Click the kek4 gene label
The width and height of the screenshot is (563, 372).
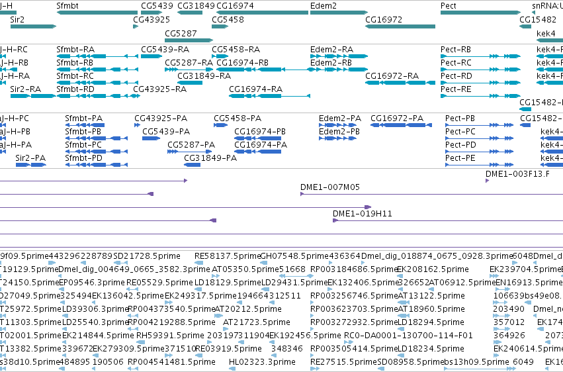click(x=546, y=33)
